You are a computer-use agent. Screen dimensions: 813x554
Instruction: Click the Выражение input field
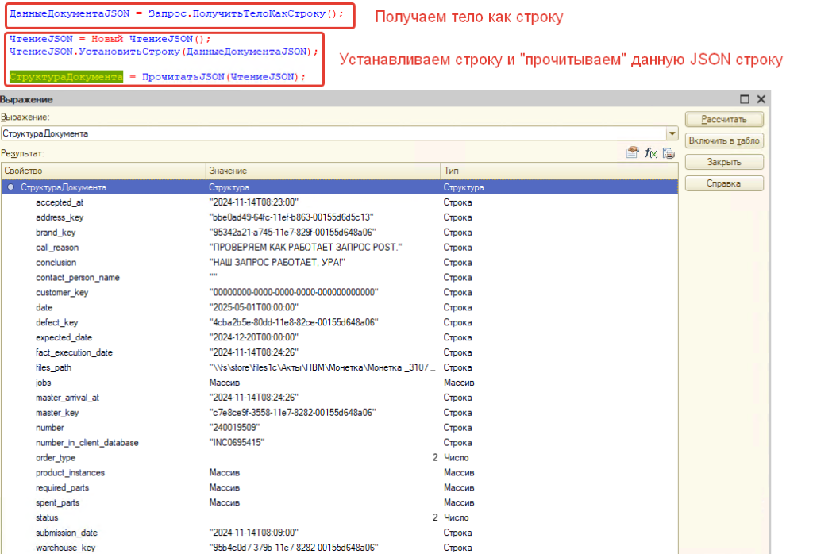(333, 134)
